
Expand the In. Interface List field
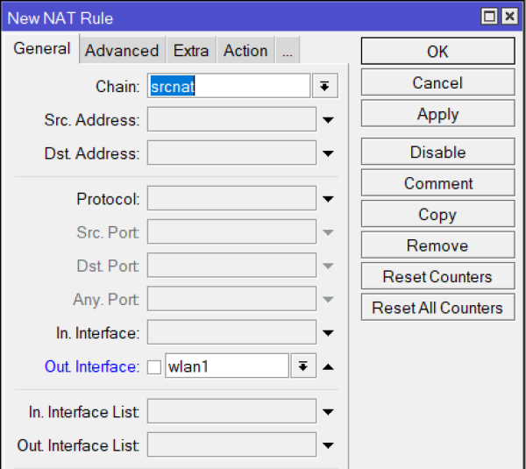(x=328, y=412)
